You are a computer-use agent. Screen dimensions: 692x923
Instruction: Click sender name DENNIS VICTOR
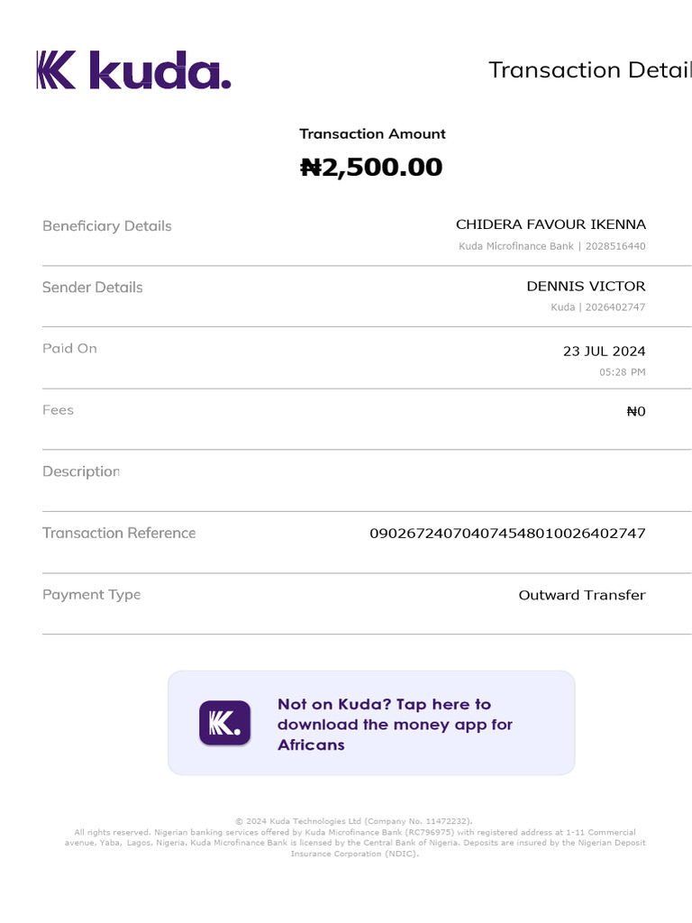click(586, 286)
